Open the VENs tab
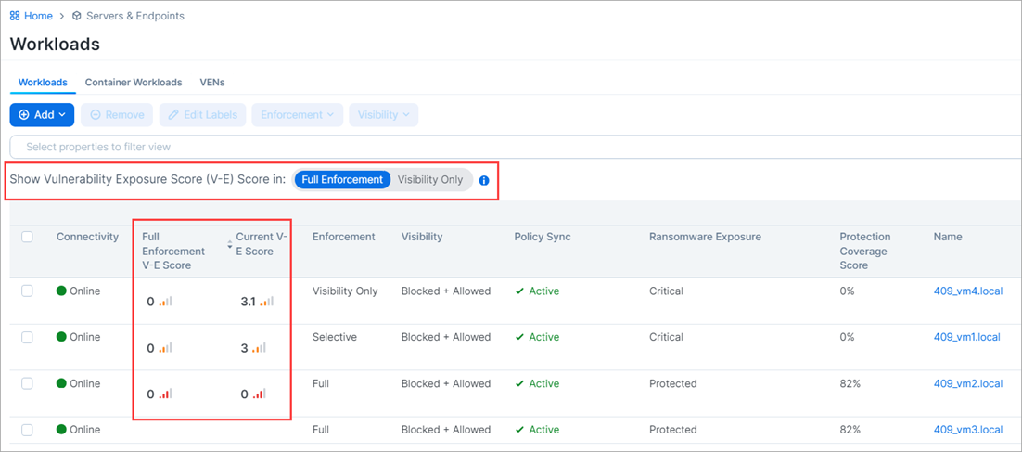The width and height of the screenshot is (1022, 452). tap(212, 83)
